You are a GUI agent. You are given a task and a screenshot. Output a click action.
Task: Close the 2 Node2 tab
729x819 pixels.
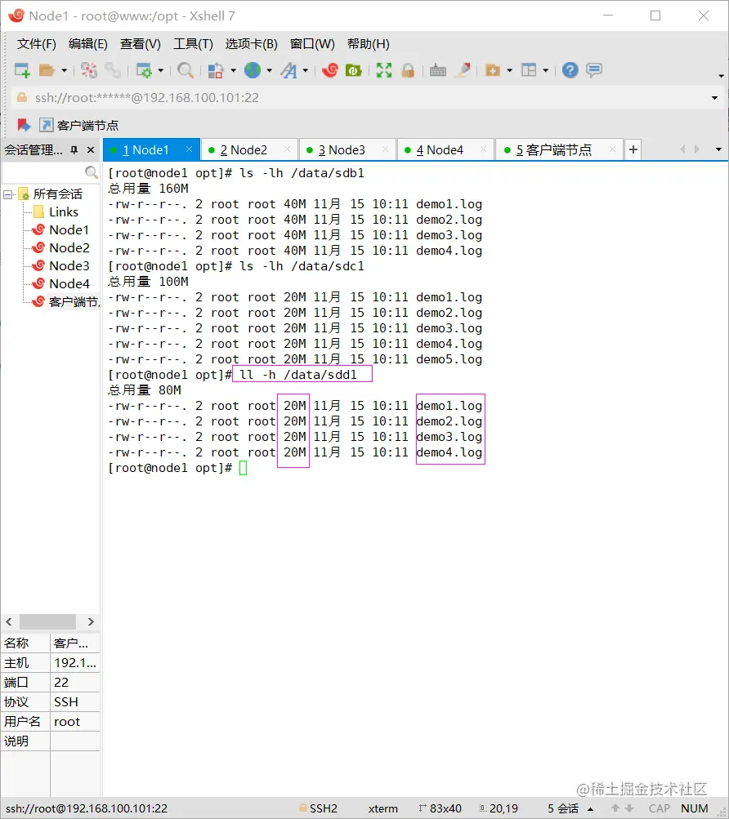(287, 149)
